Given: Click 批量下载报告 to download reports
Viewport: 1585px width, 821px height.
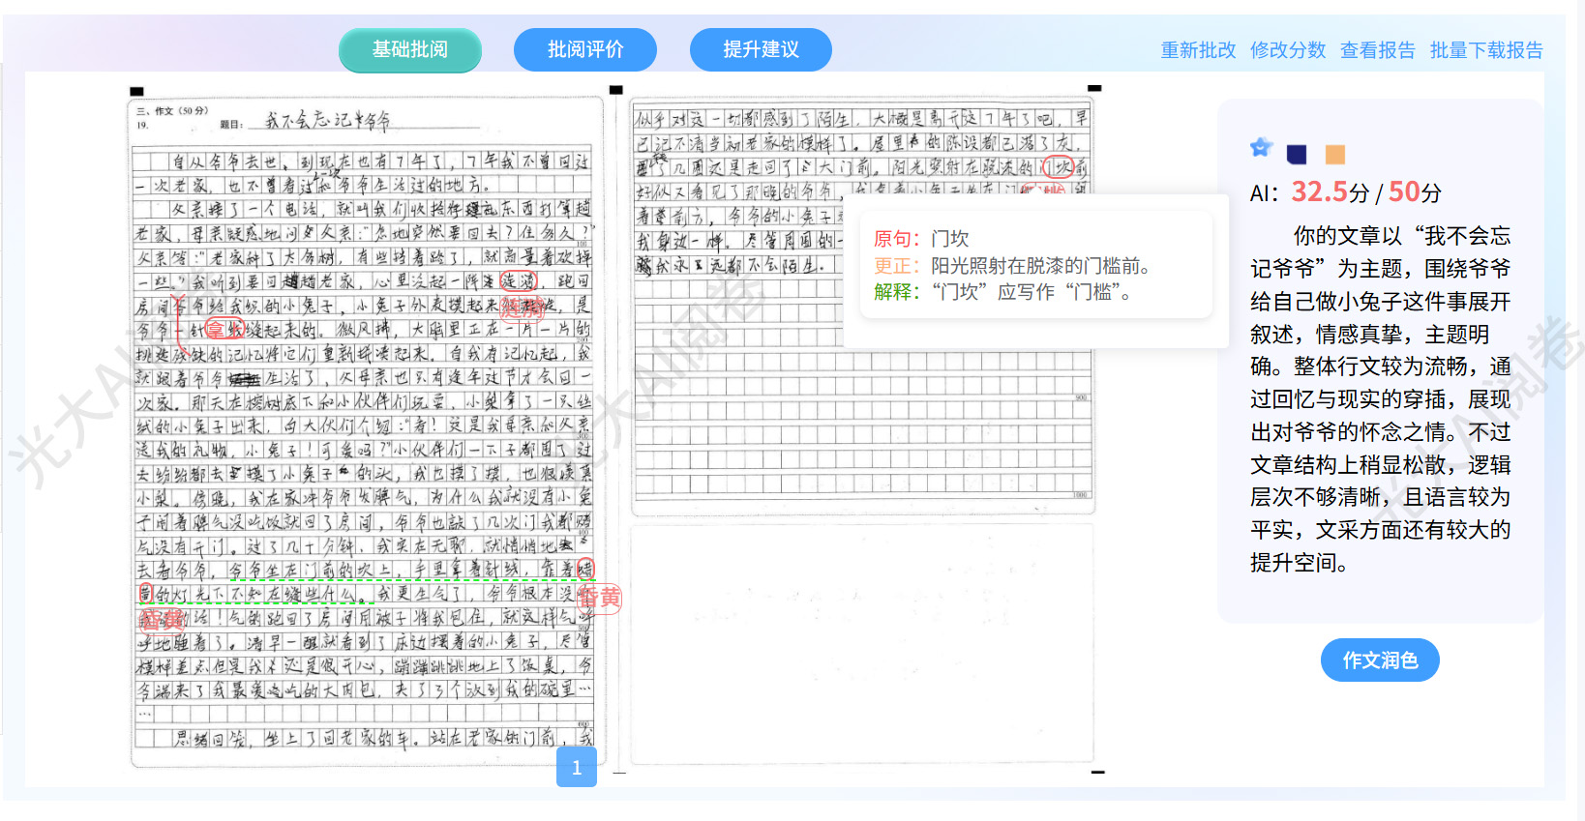Looking at the screenshot, I should click(x=1486, y=50).
